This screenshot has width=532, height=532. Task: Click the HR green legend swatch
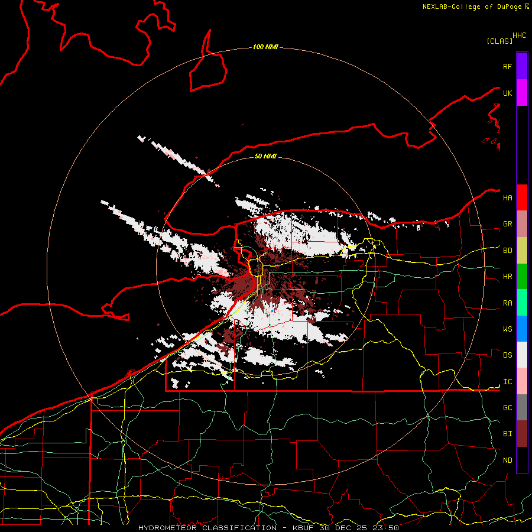(522, 276)
